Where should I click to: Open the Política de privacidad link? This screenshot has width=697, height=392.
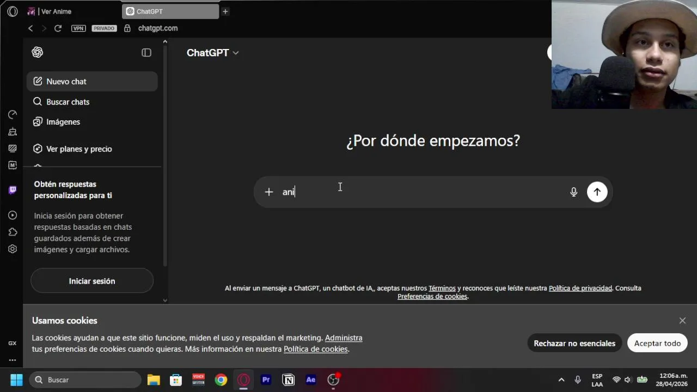(x=580, y=288)
